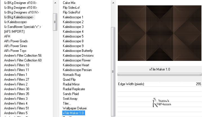
Task: Select Alf's Power Sines category
Action: pos(16,46)
